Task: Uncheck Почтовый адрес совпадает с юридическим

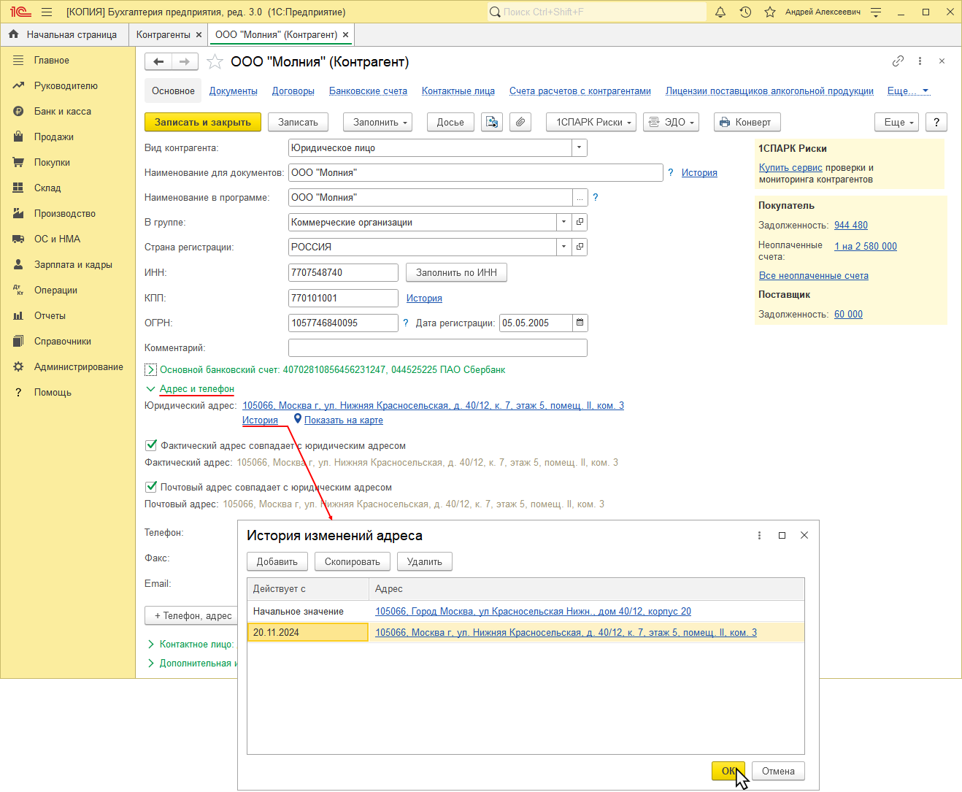Action: (x=151, y=487)
